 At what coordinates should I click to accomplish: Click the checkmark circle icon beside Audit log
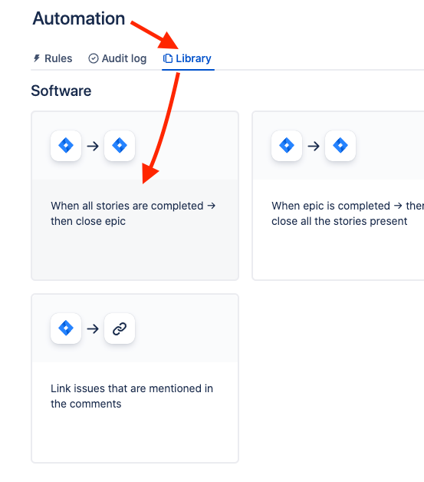pos(94,58)
